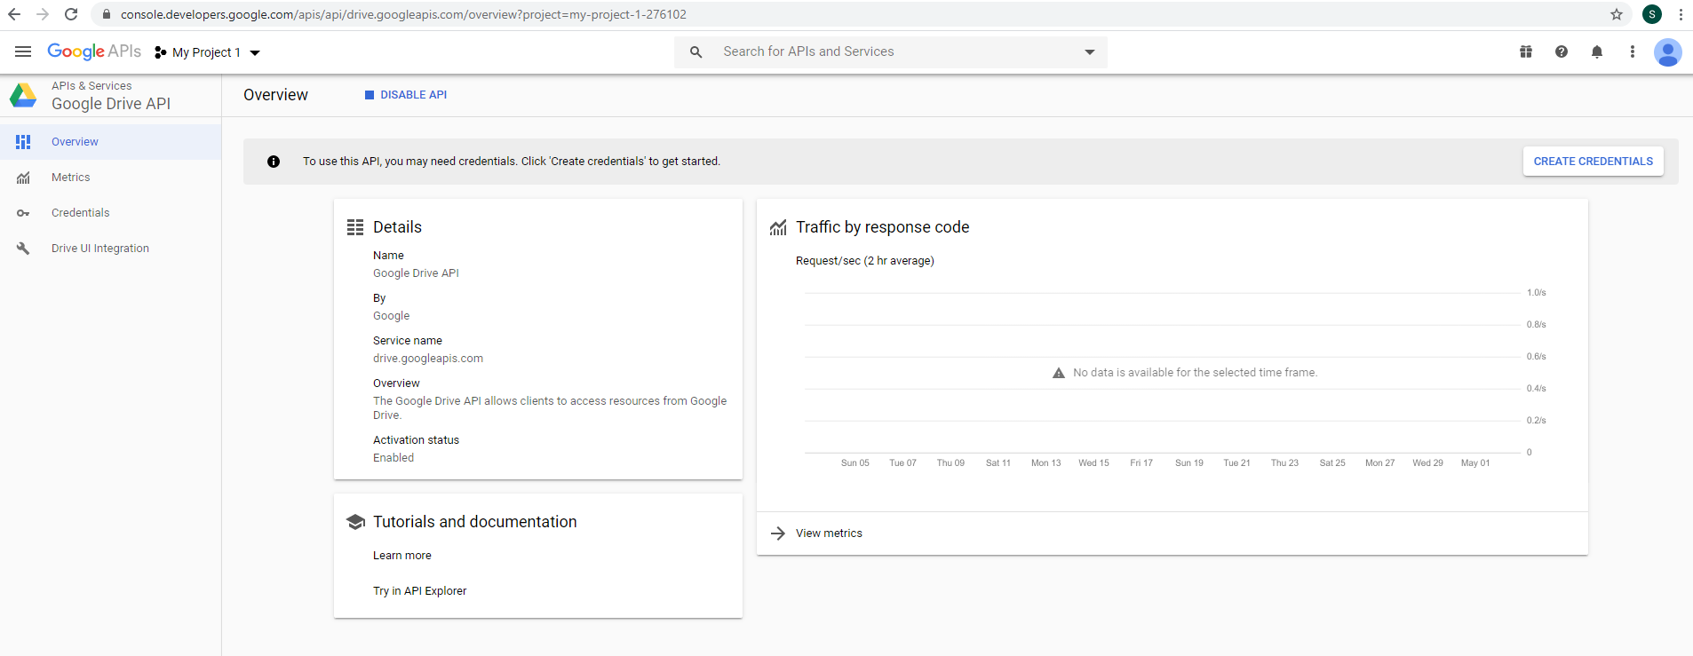This screenshot has height=656, width=1693.
Task: Click the Overview dashboard icon in sidebar
Action: [23, 142]
